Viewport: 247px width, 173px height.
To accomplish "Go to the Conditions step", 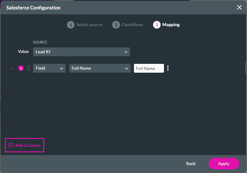I will coord(128,25).
